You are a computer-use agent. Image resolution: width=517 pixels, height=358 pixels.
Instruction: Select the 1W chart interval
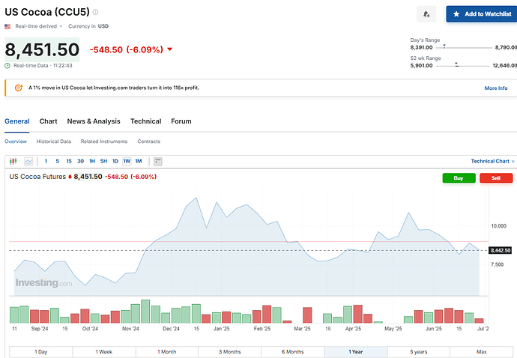coord(127,161)
